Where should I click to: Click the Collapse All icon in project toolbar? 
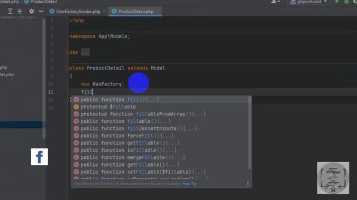[x=20, y=11]
